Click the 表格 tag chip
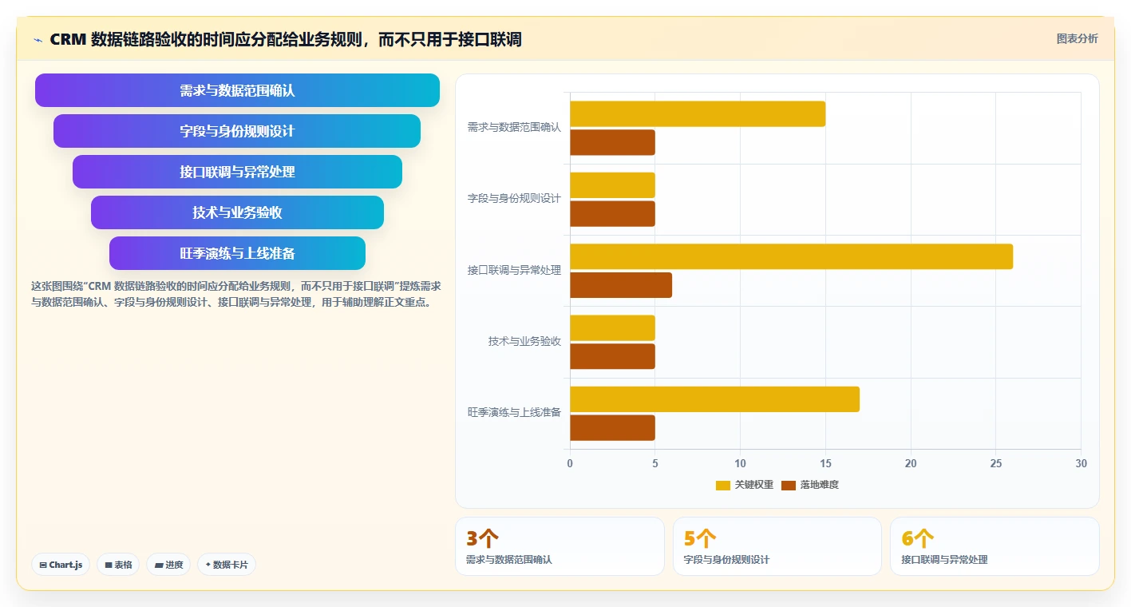The height and width of the screenshot is (607, 1131). pyautogui.click(x=118, y=565)
